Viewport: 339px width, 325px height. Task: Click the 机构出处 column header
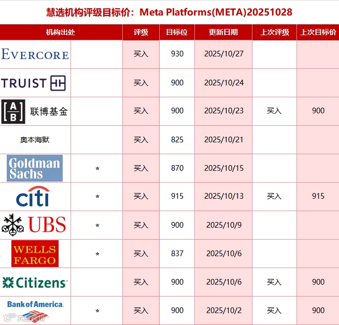61,32
